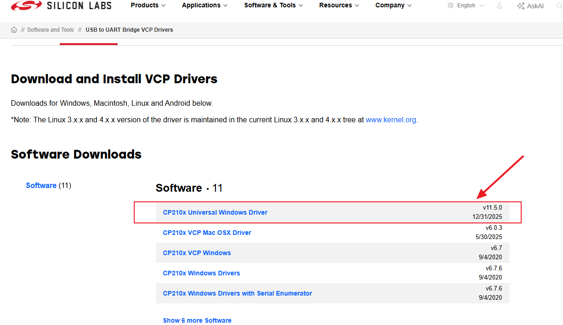Click the globe language icon

[x=451, y=6]
